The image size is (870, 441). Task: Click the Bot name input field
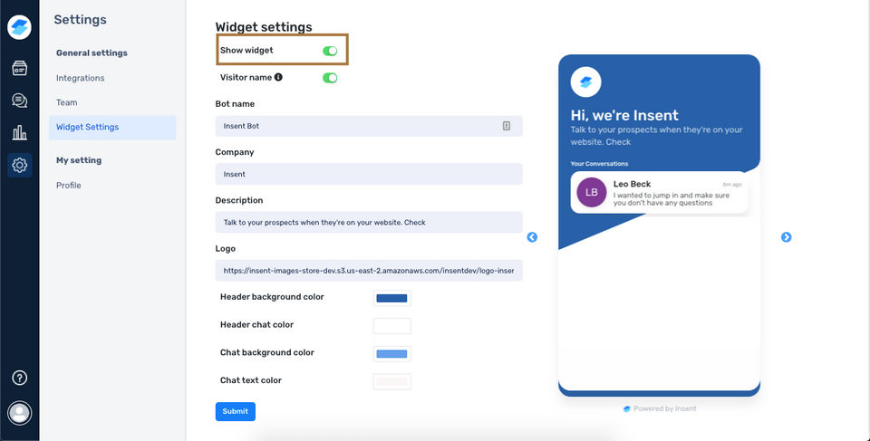click(369, 126)
